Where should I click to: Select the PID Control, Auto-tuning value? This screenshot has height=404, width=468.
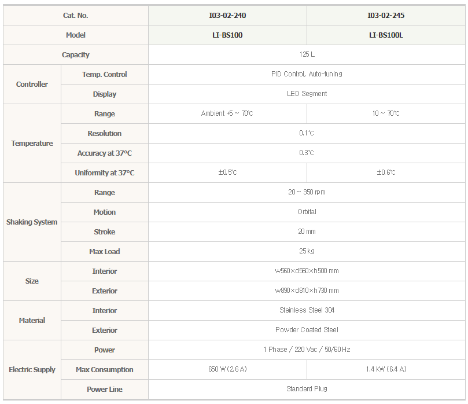[307, 74]
